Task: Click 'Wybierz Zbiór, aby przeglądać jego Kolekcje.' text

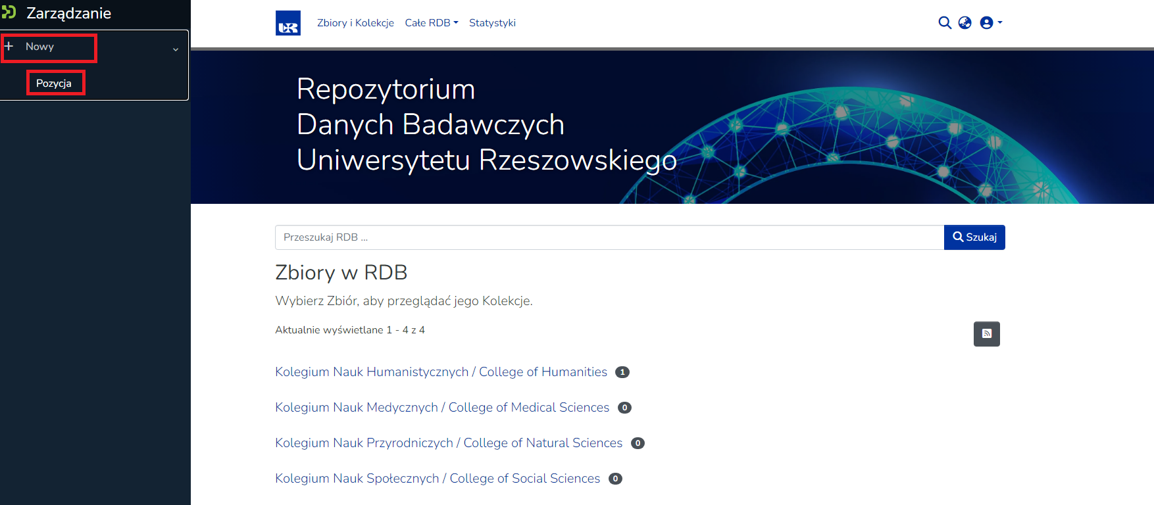Action: click(x=404, y=301)
